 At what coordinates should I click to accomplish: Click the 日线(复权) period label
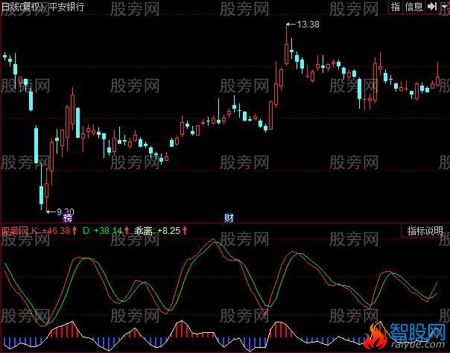point(22,6)
